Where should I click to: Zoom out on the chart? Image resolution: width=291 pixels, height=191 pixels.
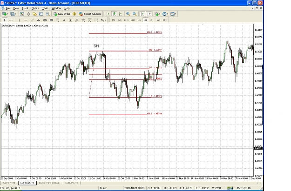tap(135, 14)
